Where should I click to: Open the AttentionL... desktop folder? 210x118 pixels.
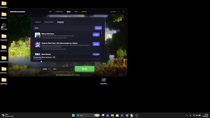4,70
